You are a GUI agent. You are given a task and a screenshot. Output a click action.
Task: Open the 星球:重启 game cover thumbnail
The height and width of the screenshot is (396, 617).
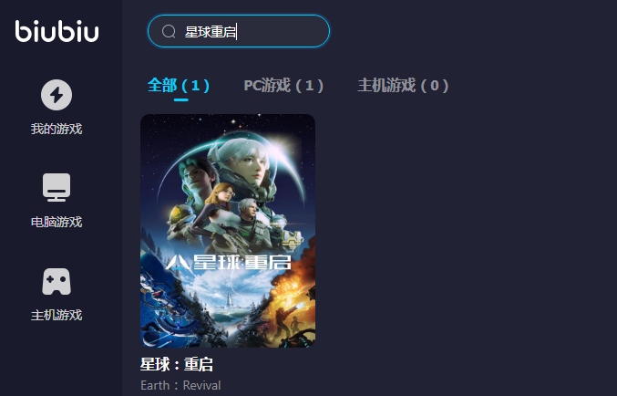[x=228, y=231]
